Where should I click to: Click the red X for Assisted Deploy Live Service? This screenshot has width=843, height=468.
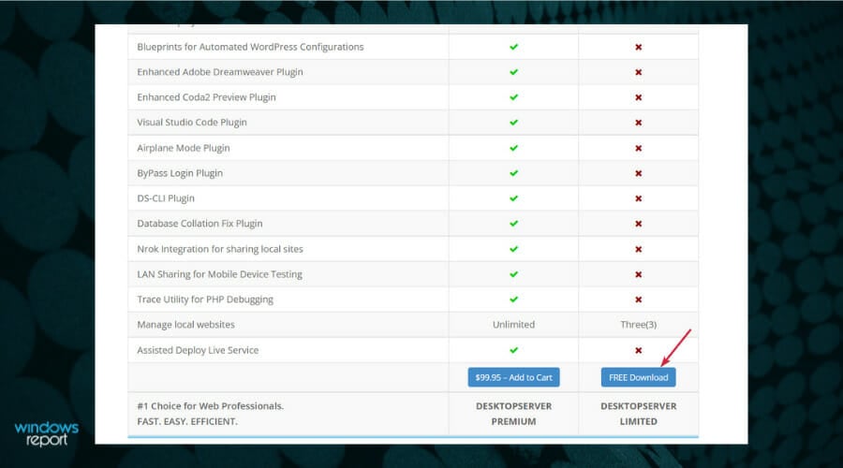click(x=638, y=350)
